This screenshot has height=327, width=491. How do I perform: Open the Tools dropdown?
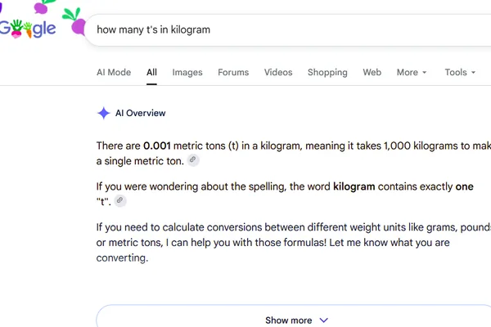(460, 72)
